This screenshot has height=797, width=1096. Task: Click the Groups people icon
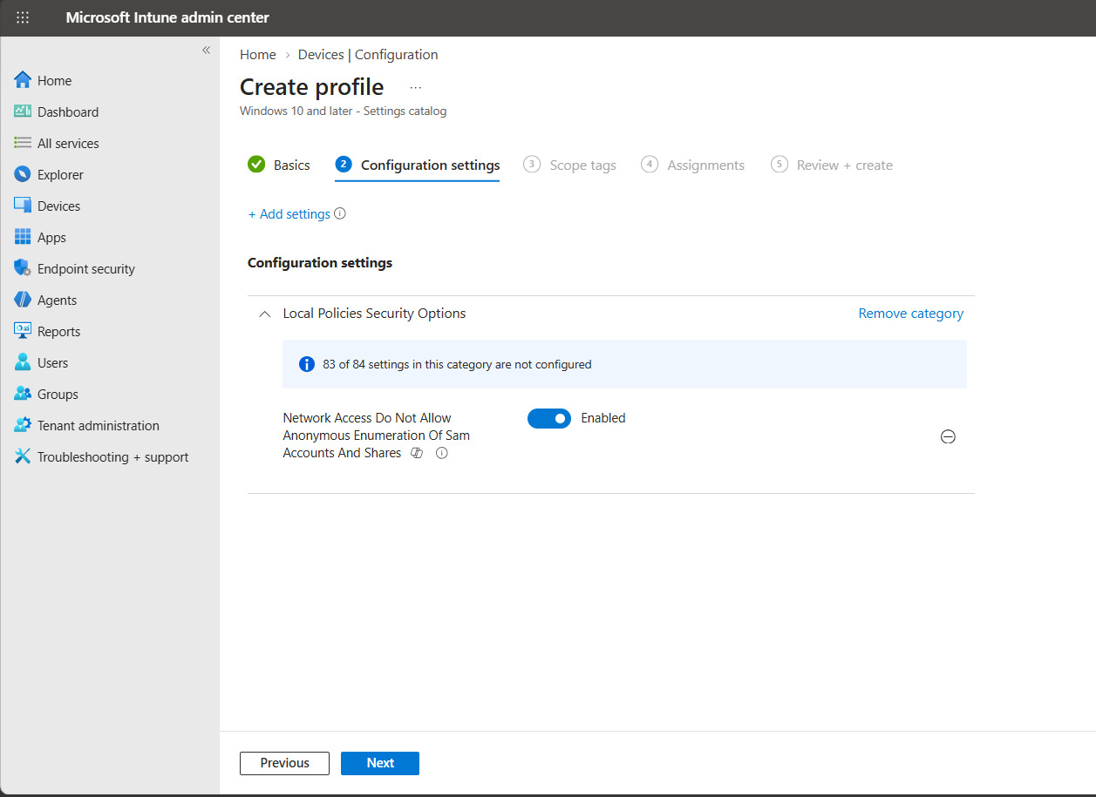coord(23,394)
